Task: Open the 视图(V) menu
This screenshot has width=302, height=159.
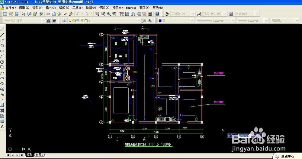Action: (x=37, y=8)
